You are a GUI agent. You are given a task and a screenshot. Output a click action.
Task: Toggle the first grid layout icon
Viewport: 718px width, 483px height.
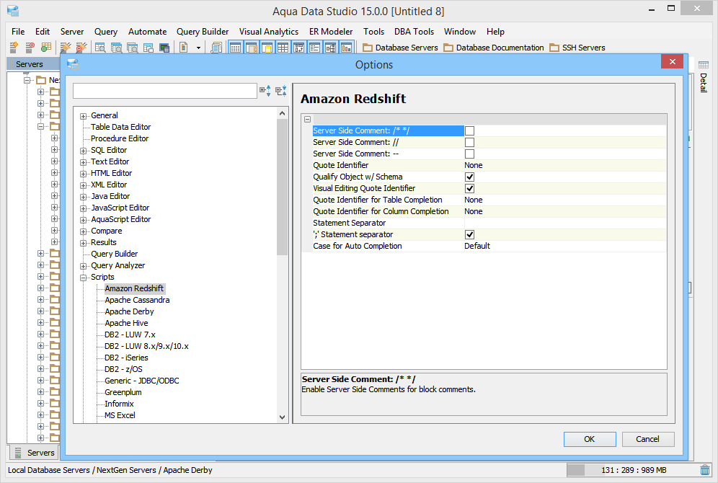pos(235,47)
